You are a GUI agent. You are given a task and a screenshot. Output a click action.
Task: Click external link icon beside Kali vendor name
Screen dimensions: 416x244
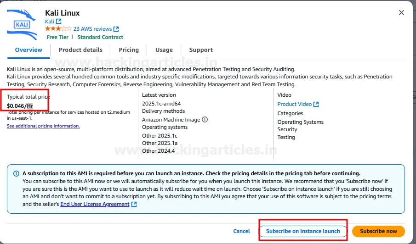tap(59, 21)
